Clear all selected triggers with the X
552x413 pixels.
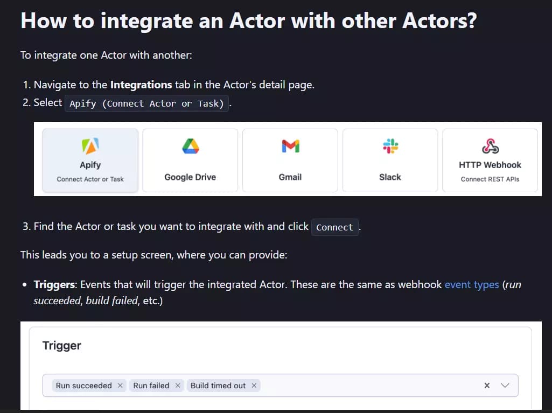tap(486, 385)
